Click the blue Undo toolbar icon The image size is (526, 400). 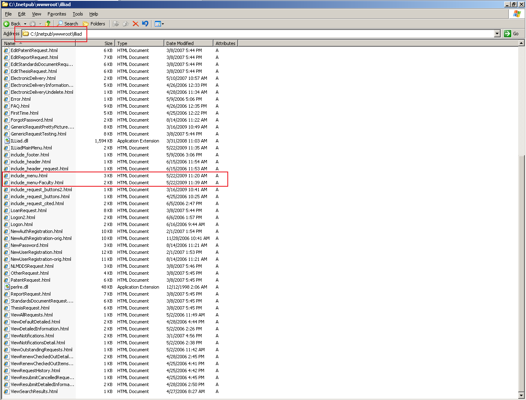[x=145, y=24]
